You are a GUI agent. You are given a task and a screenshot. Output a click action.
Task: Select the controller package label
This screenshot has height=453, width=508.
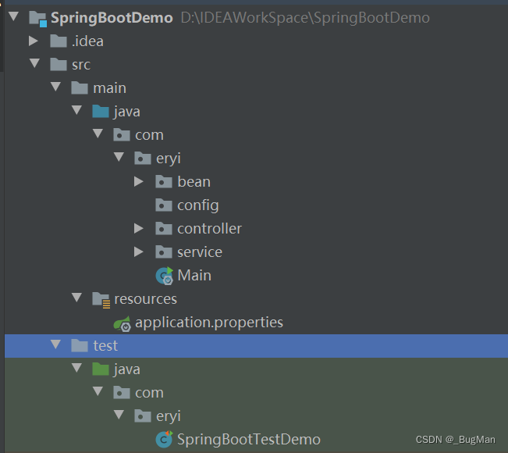(x=210, y=229)
